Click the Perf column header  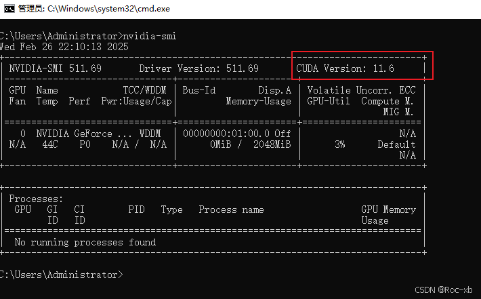pyautogui.click(x=79, y=101)
